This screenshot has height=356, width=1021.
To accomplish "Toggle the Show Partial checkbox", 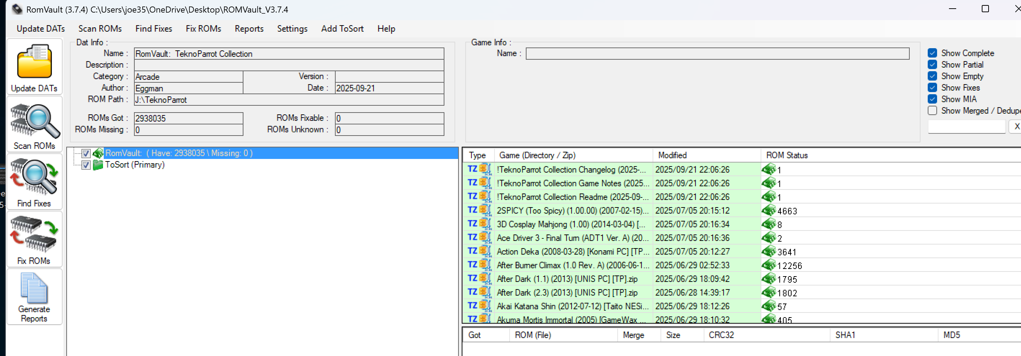I will pos(932,64).
